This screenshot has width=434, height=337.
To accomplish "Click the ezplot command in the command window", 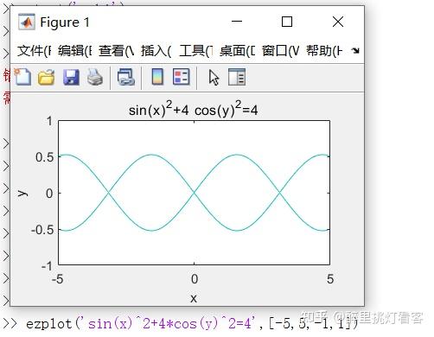I will [x=191, y=324].
